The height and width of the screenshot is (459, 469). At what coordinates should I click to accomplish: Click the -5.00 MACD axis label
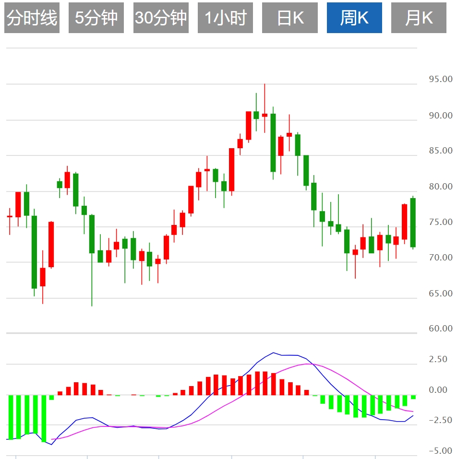pos(441,451)
